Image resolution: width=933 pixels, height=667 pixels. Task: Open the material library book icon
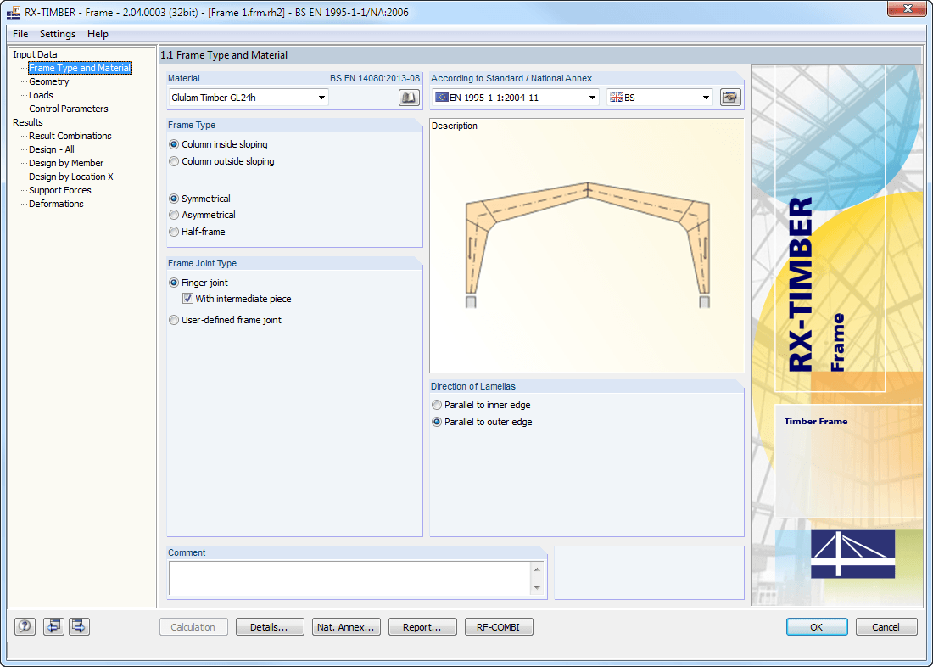(408, 97)
